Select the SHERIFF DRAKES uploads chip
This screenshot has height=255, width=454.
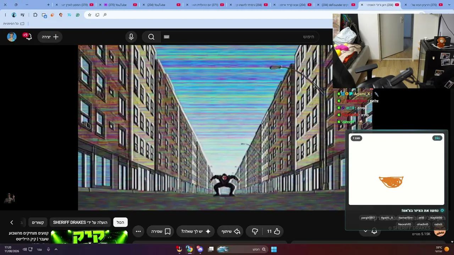pyautogui.click(x=80, y=222)
